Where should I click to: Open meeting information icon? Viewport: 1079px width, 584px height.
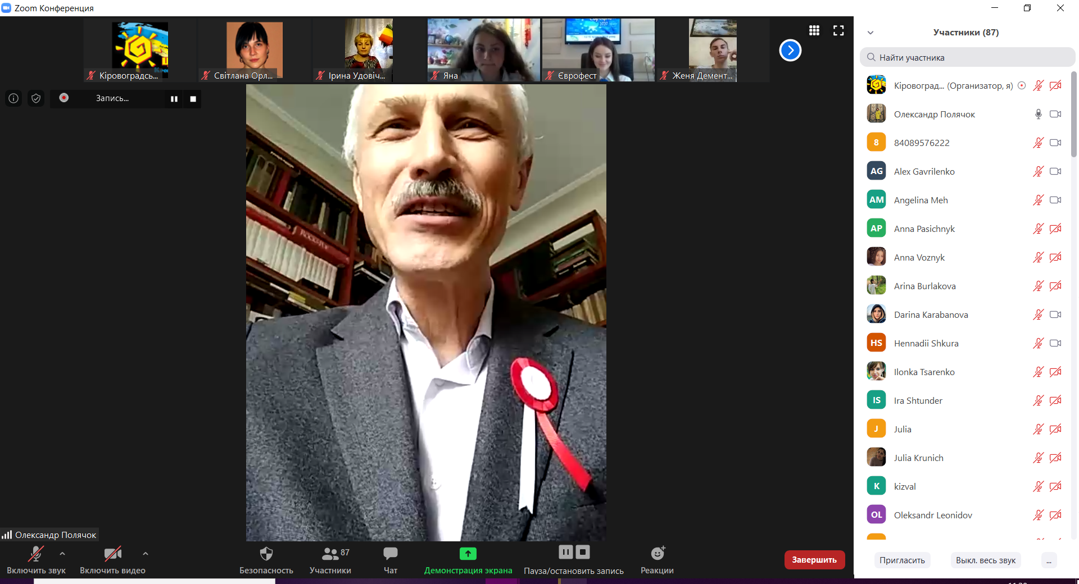(x=13, y=99)
